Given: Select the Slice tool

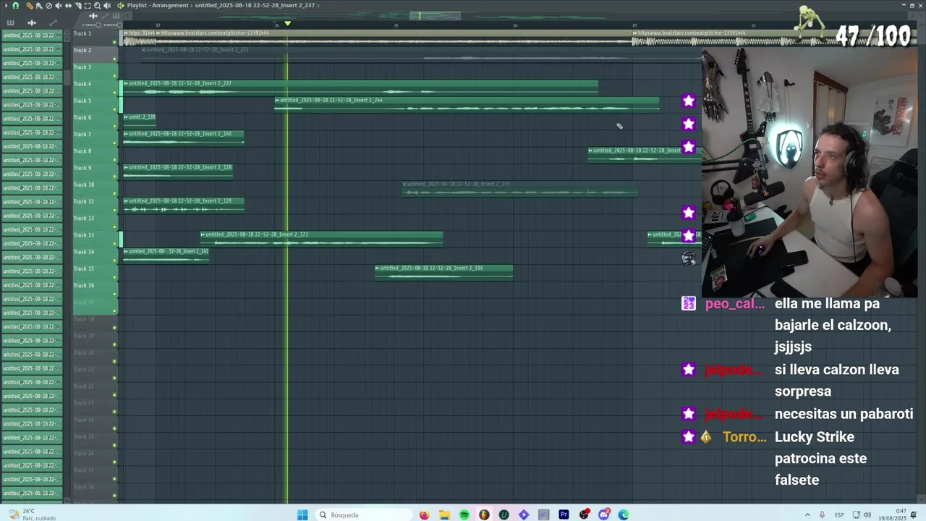Looking at the screenshot, I should (78, 5).
